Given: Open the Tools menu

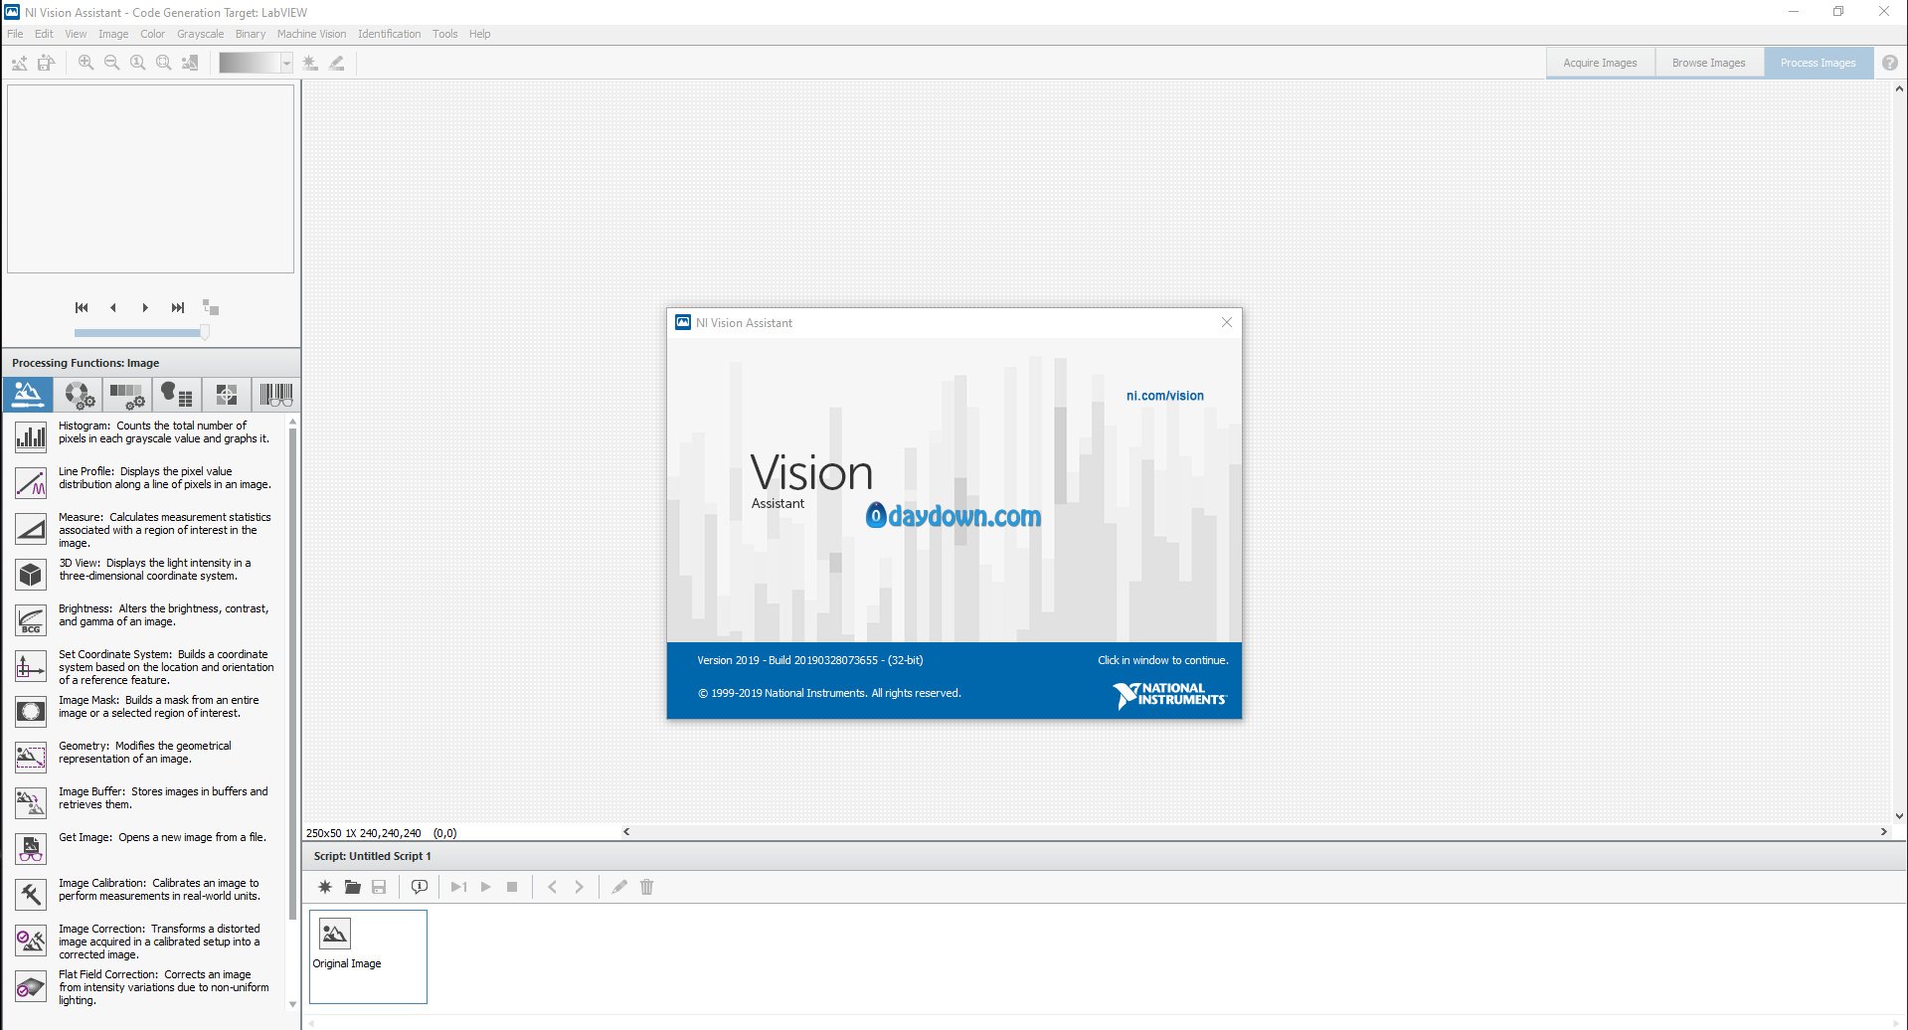Looking at the screenshot, I should (x=444, y=34).
